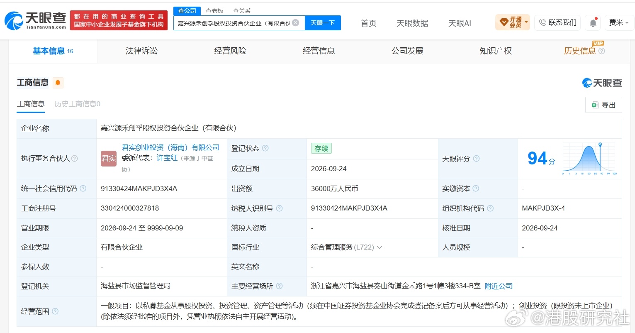635x333 pixels.
Task: Switch to the 知识产权 tab
Action: (496, 51)
